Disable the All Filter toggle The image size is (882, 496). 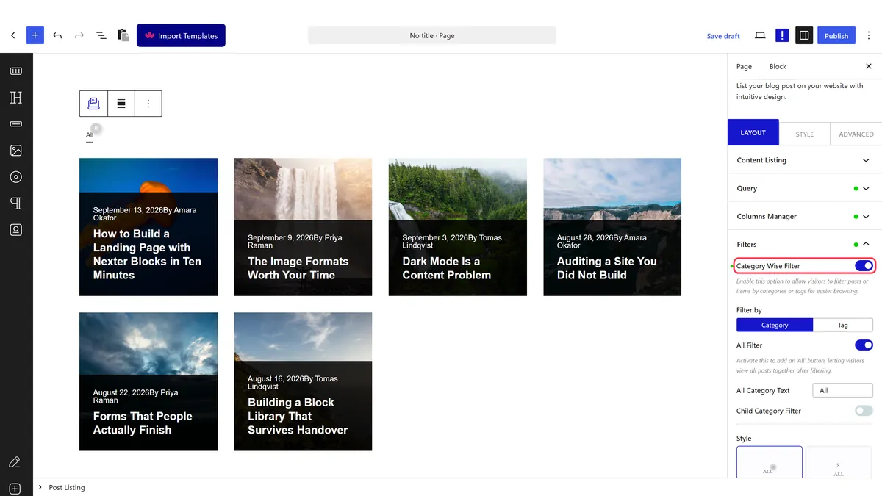tap(864, 345)
